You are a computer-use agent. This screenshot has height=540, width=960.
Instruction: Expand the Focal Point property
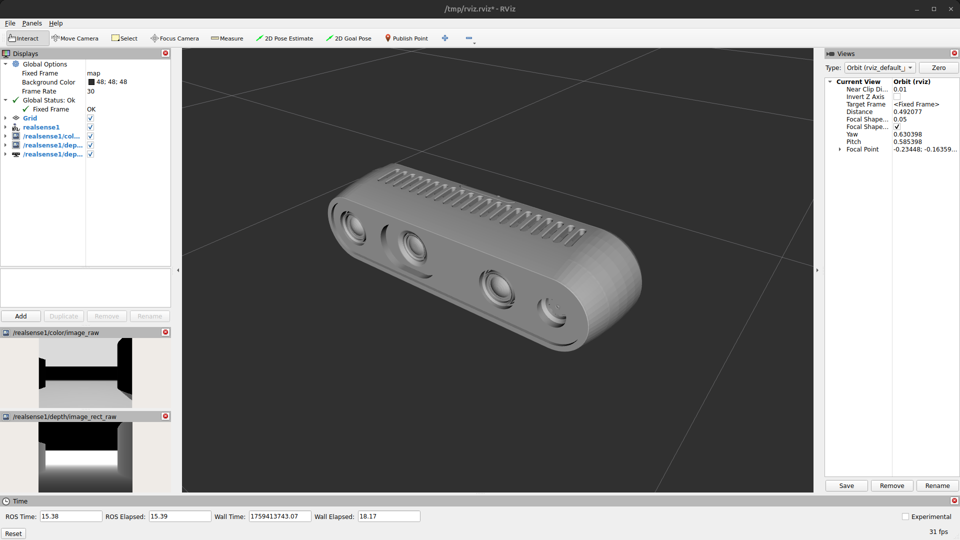[x=840, y=149]
